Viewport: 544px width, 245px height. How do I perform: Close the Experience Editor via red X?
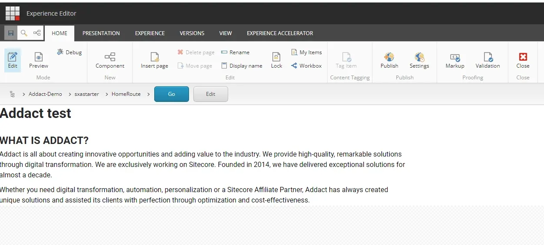click(523, 60)
